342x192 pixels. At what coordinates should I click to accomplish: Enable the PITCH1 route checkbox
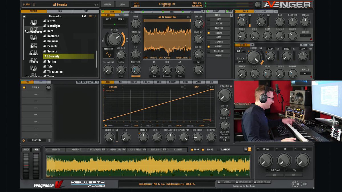click(208, 24)
